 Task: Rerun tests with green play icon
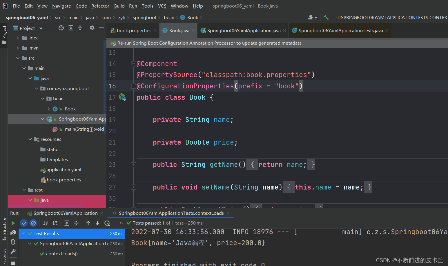[x=13, y=223]
